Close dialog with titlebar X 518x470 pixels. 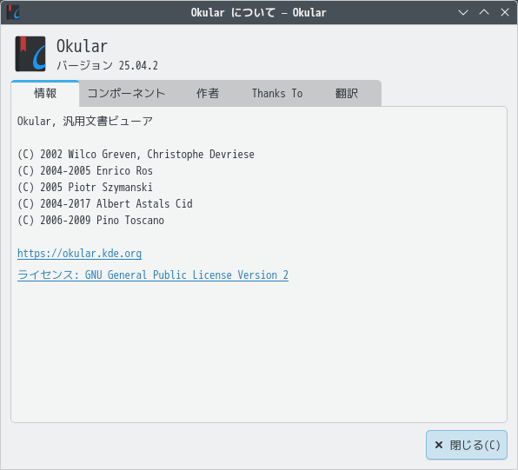click(505, 12)
